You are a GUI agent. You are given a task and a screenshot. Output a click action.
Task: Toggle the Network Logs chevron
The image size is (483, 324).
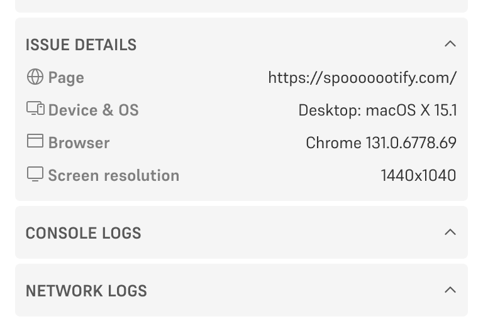click(x=450, y=290)
